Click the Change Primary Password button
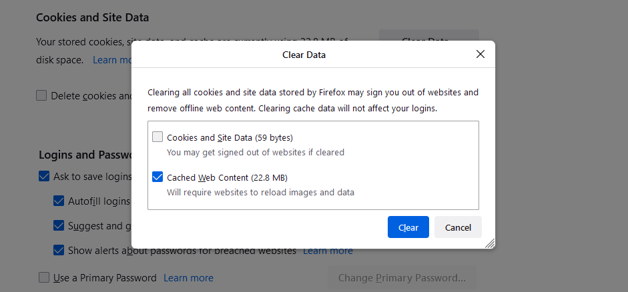 (402, 277)
